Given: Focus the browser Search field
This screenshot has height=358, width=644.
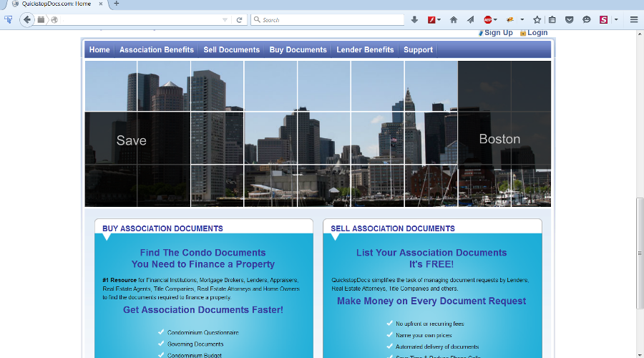Looking at the screenshot, I should pos(327,20).
